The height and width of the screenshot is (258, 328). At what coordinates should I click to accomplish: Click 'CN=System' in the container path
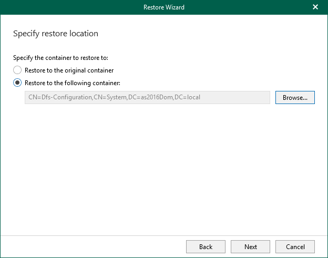point(104,97)
